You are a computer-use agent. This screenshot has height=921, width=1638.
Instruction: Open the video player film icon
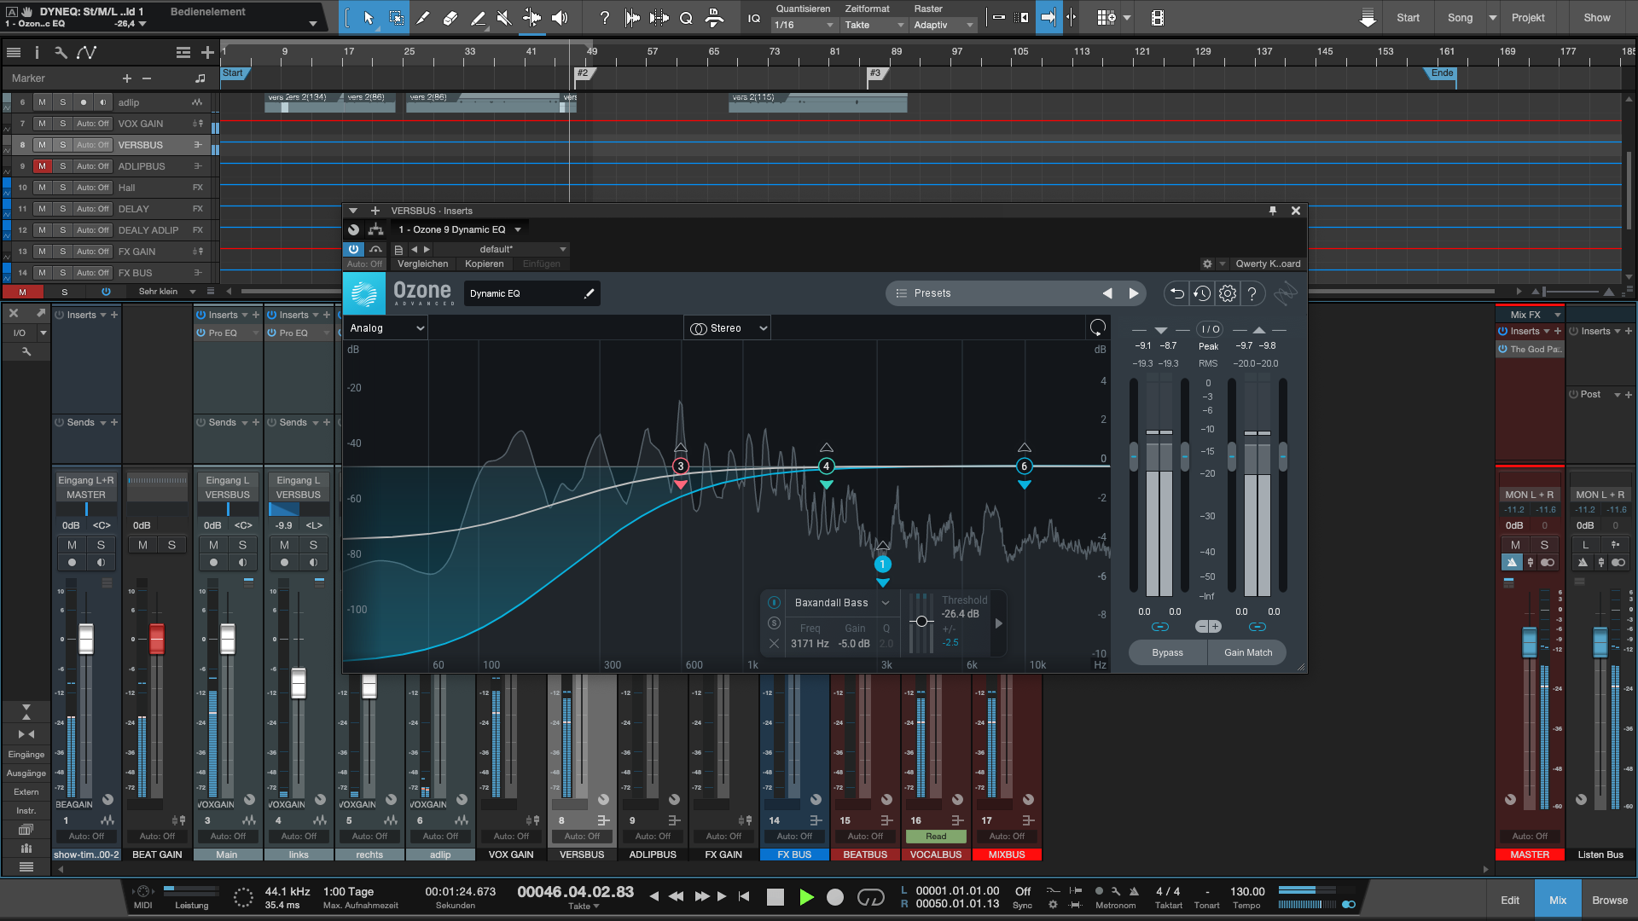click(1157, 17)
